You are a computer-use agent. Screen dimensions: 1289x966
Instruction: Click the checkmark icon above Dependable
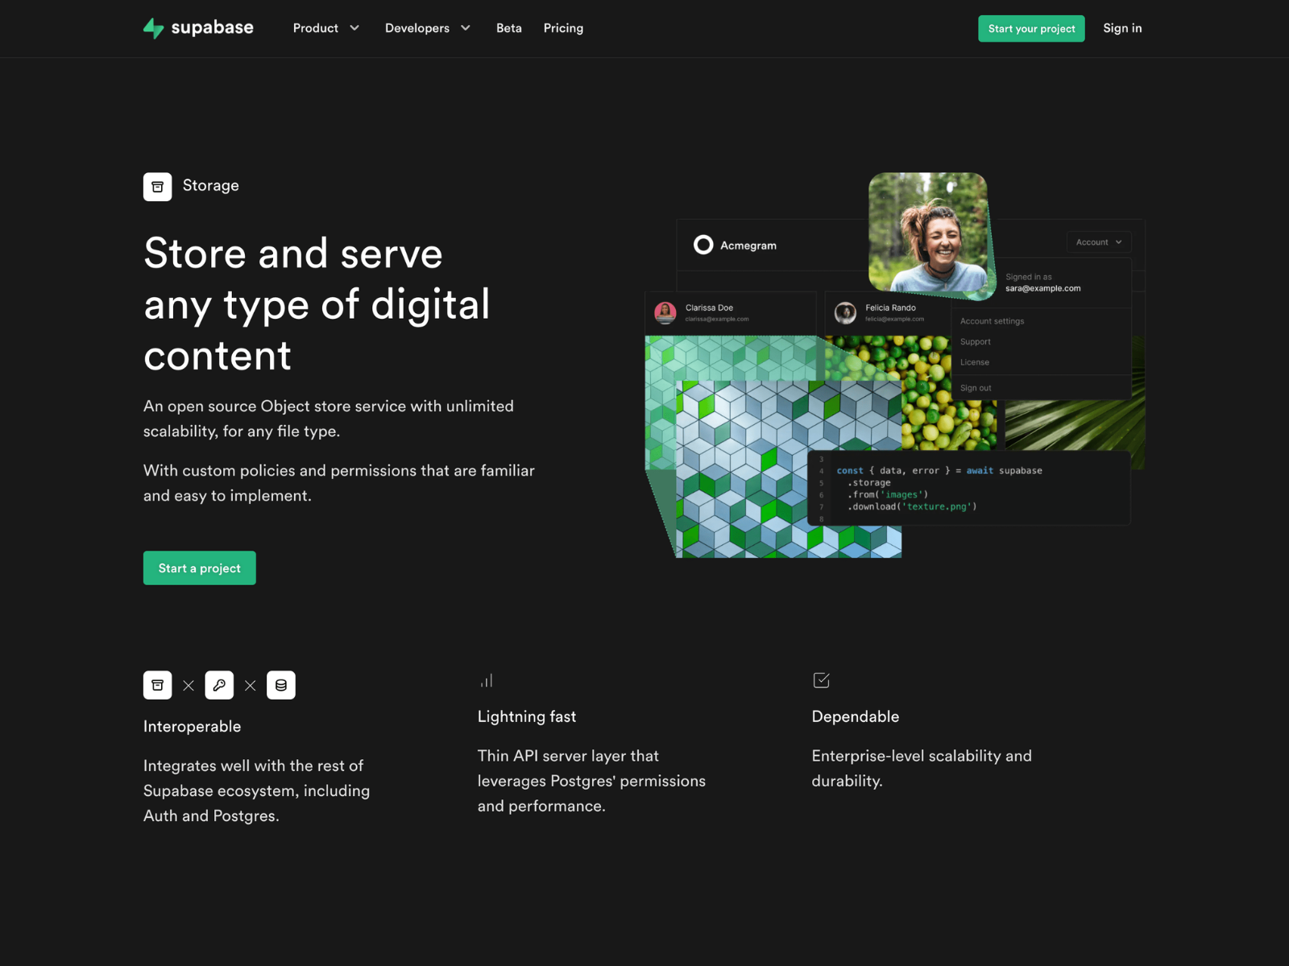[x=821, y=679]
